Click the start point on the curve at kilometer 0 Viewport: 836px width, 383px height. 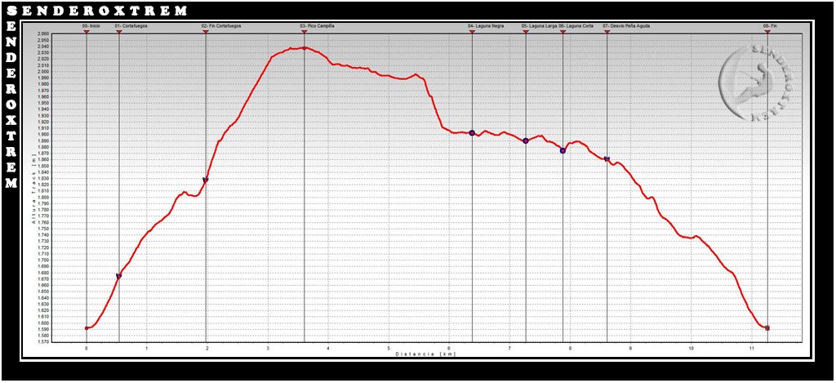tap(87, 328)
